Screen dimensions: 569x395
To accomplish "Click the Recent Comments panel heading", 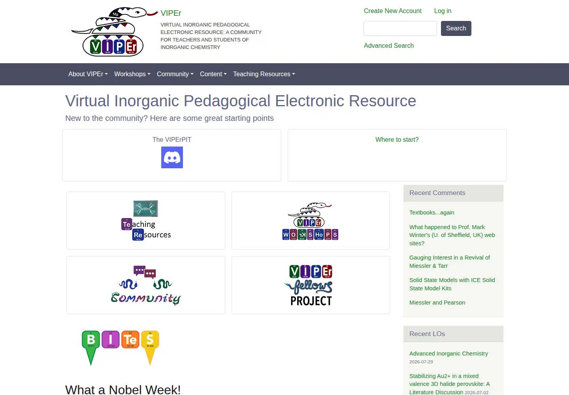I will [437, 193].
